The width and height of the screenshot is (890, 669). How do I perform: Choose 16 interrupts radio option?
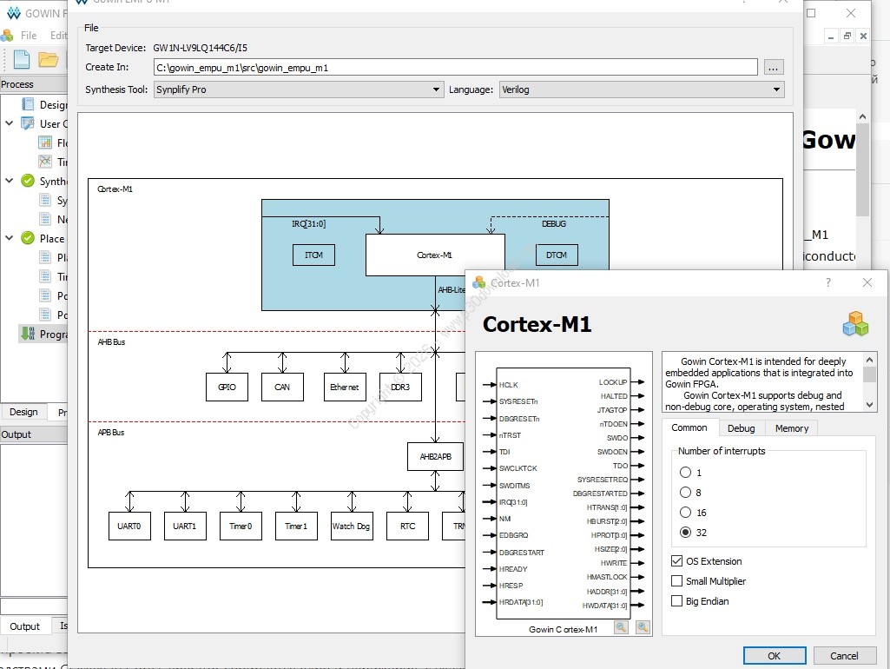coord(686,513)
